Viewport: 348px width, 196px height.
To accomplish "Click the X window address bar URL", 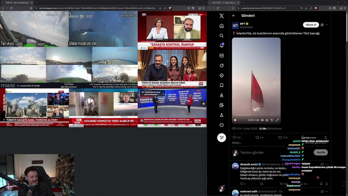I will (263, 8).
